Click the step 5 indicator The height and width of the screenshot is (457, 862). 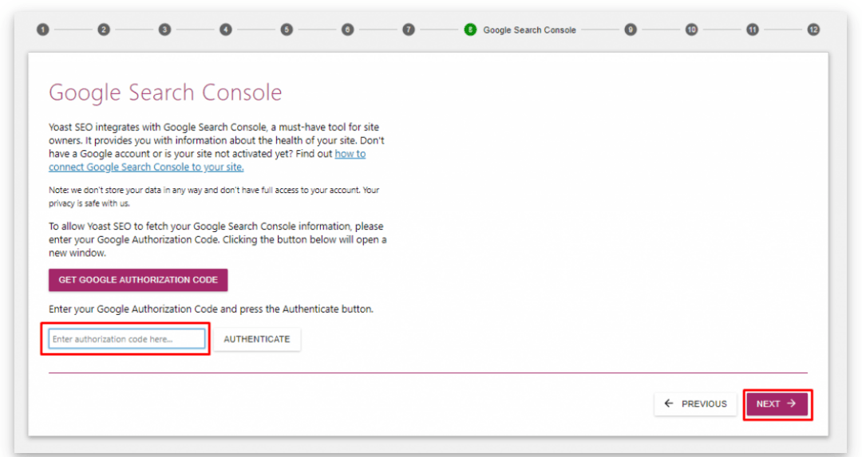[287, 30]
